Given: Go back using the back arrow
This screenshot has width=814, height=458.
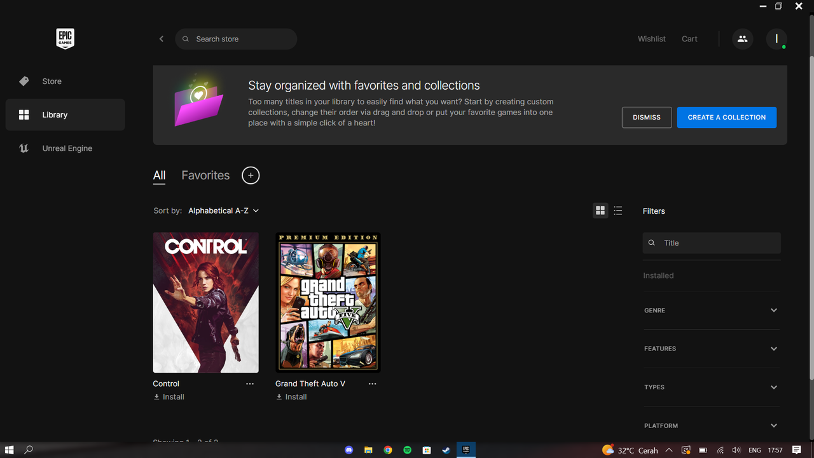Looking at the screenshot, I should coord(162,39).
